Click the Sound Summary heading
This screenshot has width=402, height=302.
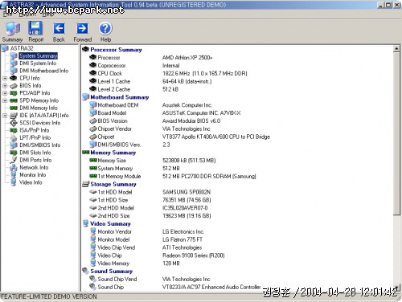(111, 271)
